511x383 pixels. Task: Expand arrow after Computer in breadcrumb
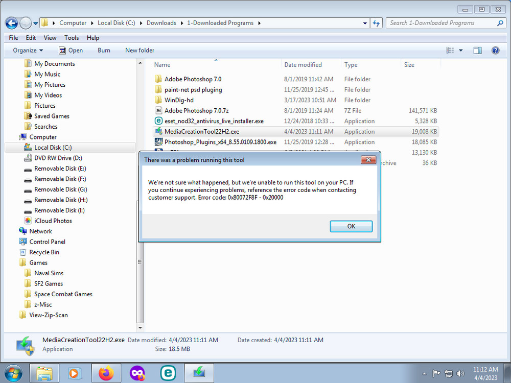point(92,23)
